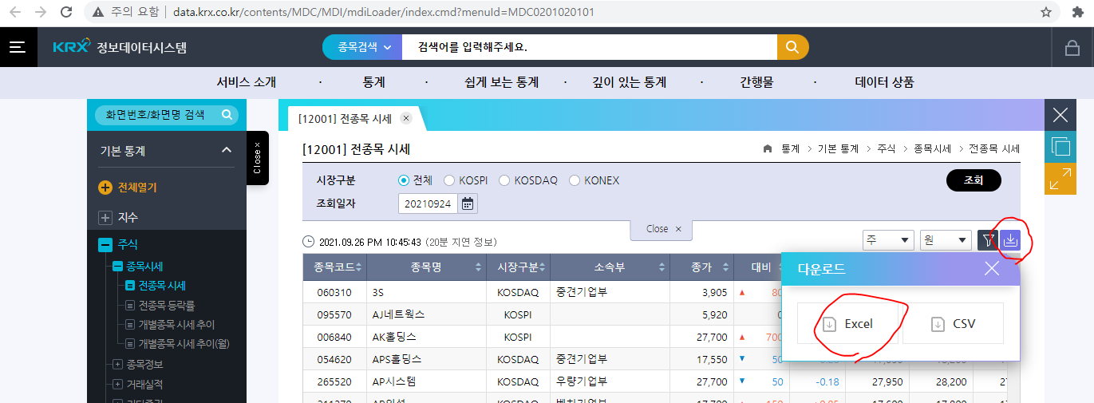Click the orange search magnifier button

coord(792,47)
